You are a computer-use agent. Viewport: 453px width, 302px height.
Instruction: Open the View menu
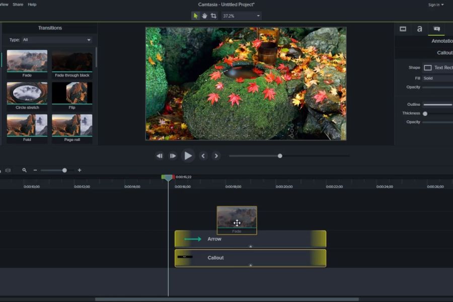[4, 5]
